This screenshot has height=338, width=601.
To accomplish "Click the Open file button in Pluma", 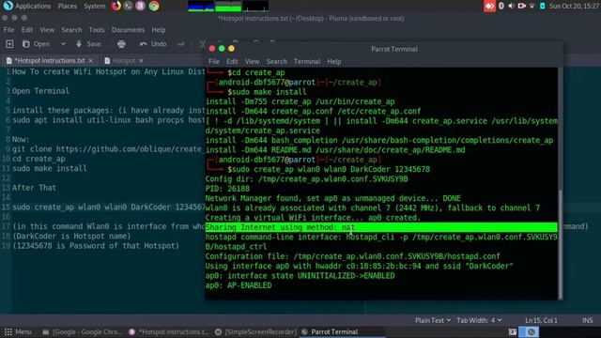I will [36, 44].
